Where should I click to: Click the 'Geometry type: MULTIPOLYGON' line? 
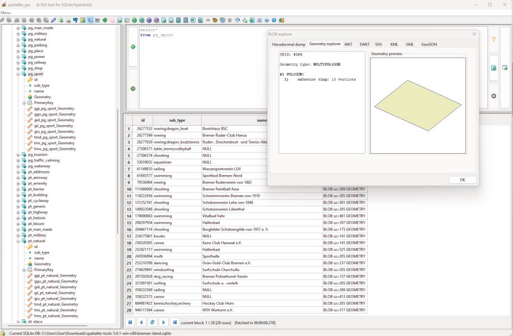pyautogui.click(x=310, y=65)
